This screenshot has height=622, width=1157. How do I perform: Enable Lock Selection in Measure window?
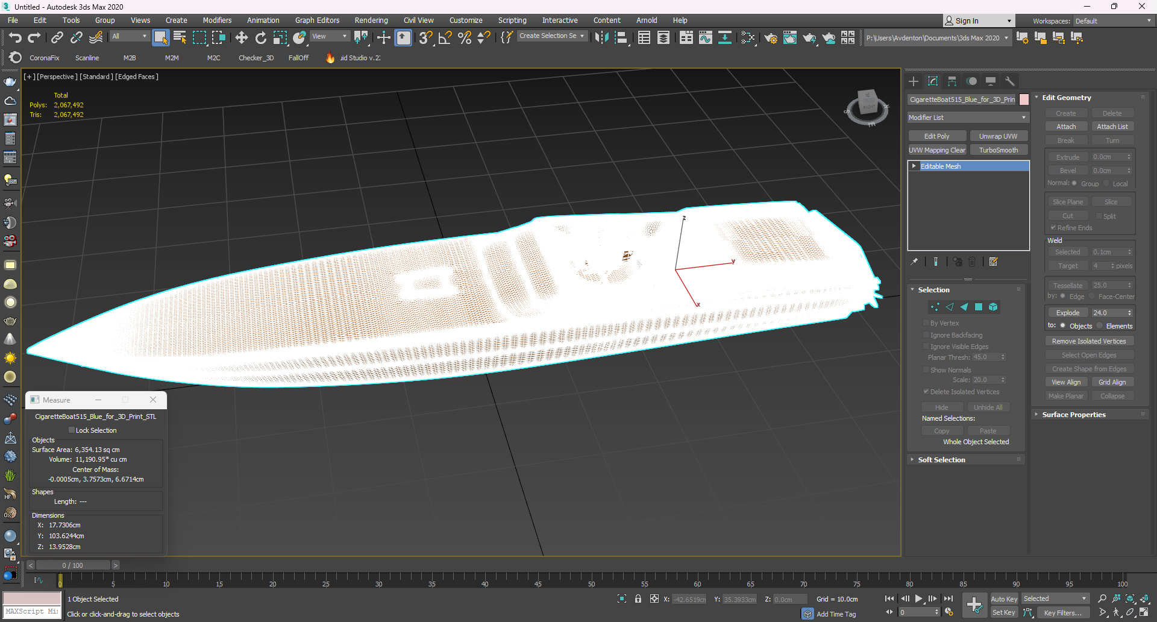72,430
